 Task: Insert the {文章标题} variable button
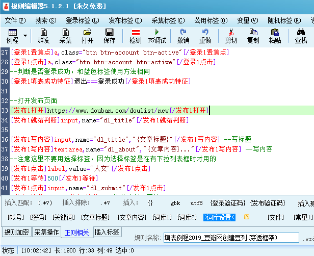tap(95, 217)
